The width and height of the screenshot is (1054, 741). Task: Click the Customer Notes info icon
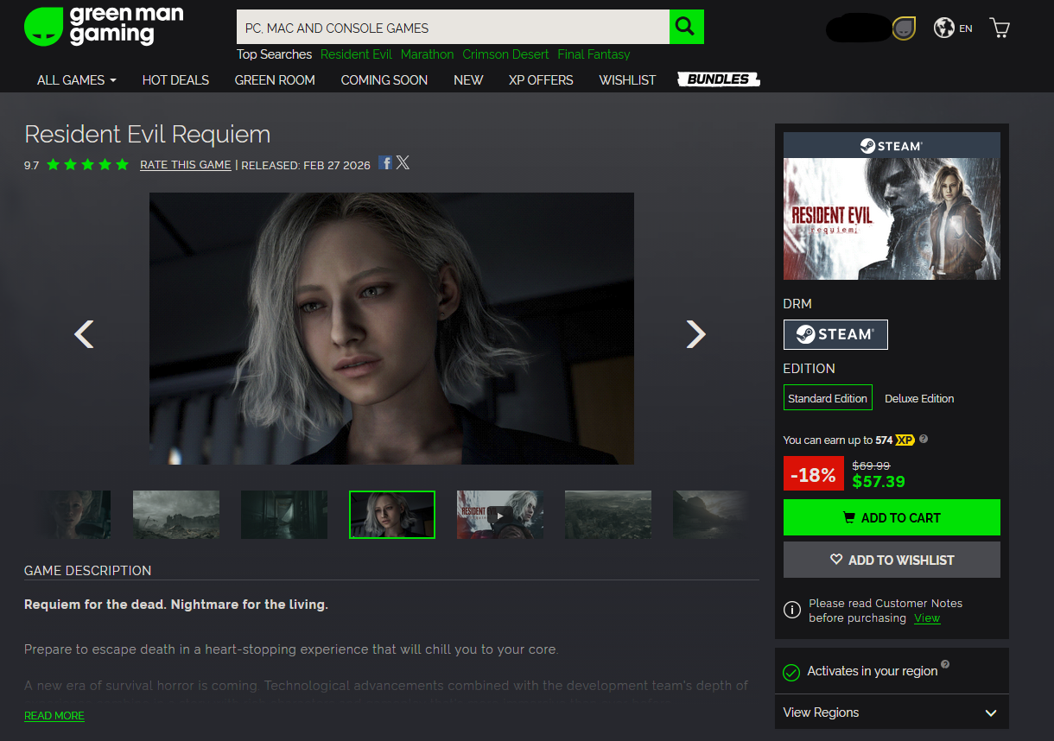[x=791, y=611]
